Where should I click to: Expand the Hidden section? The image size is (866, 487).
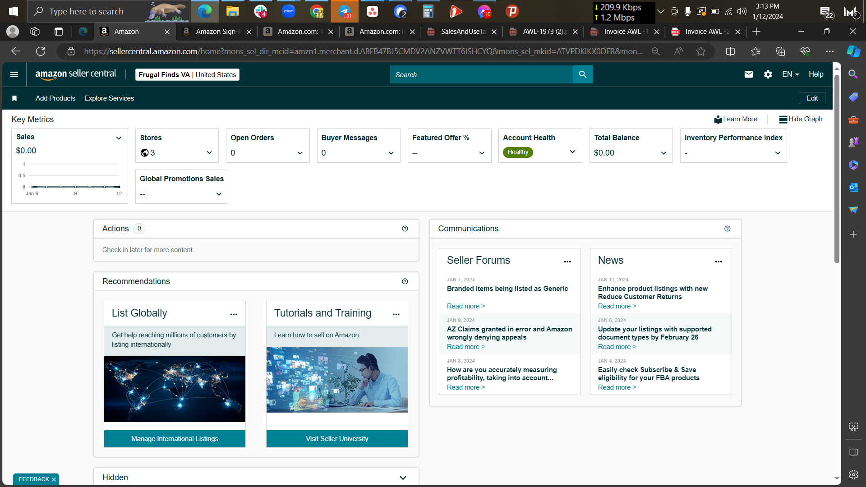click(x=403, y=478)
